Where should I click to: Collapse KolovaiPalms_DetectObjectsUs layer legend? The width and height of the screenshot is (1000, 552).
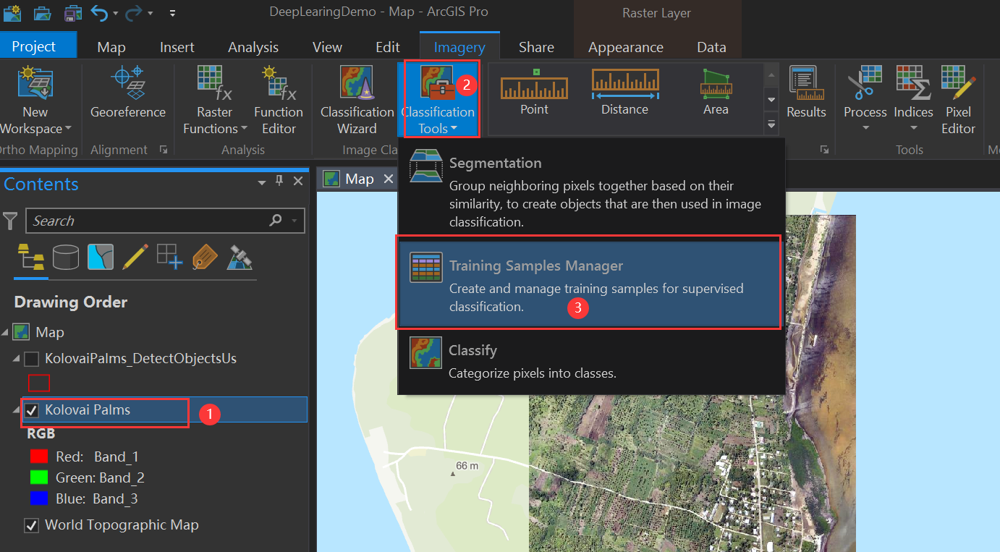[17, 359]
